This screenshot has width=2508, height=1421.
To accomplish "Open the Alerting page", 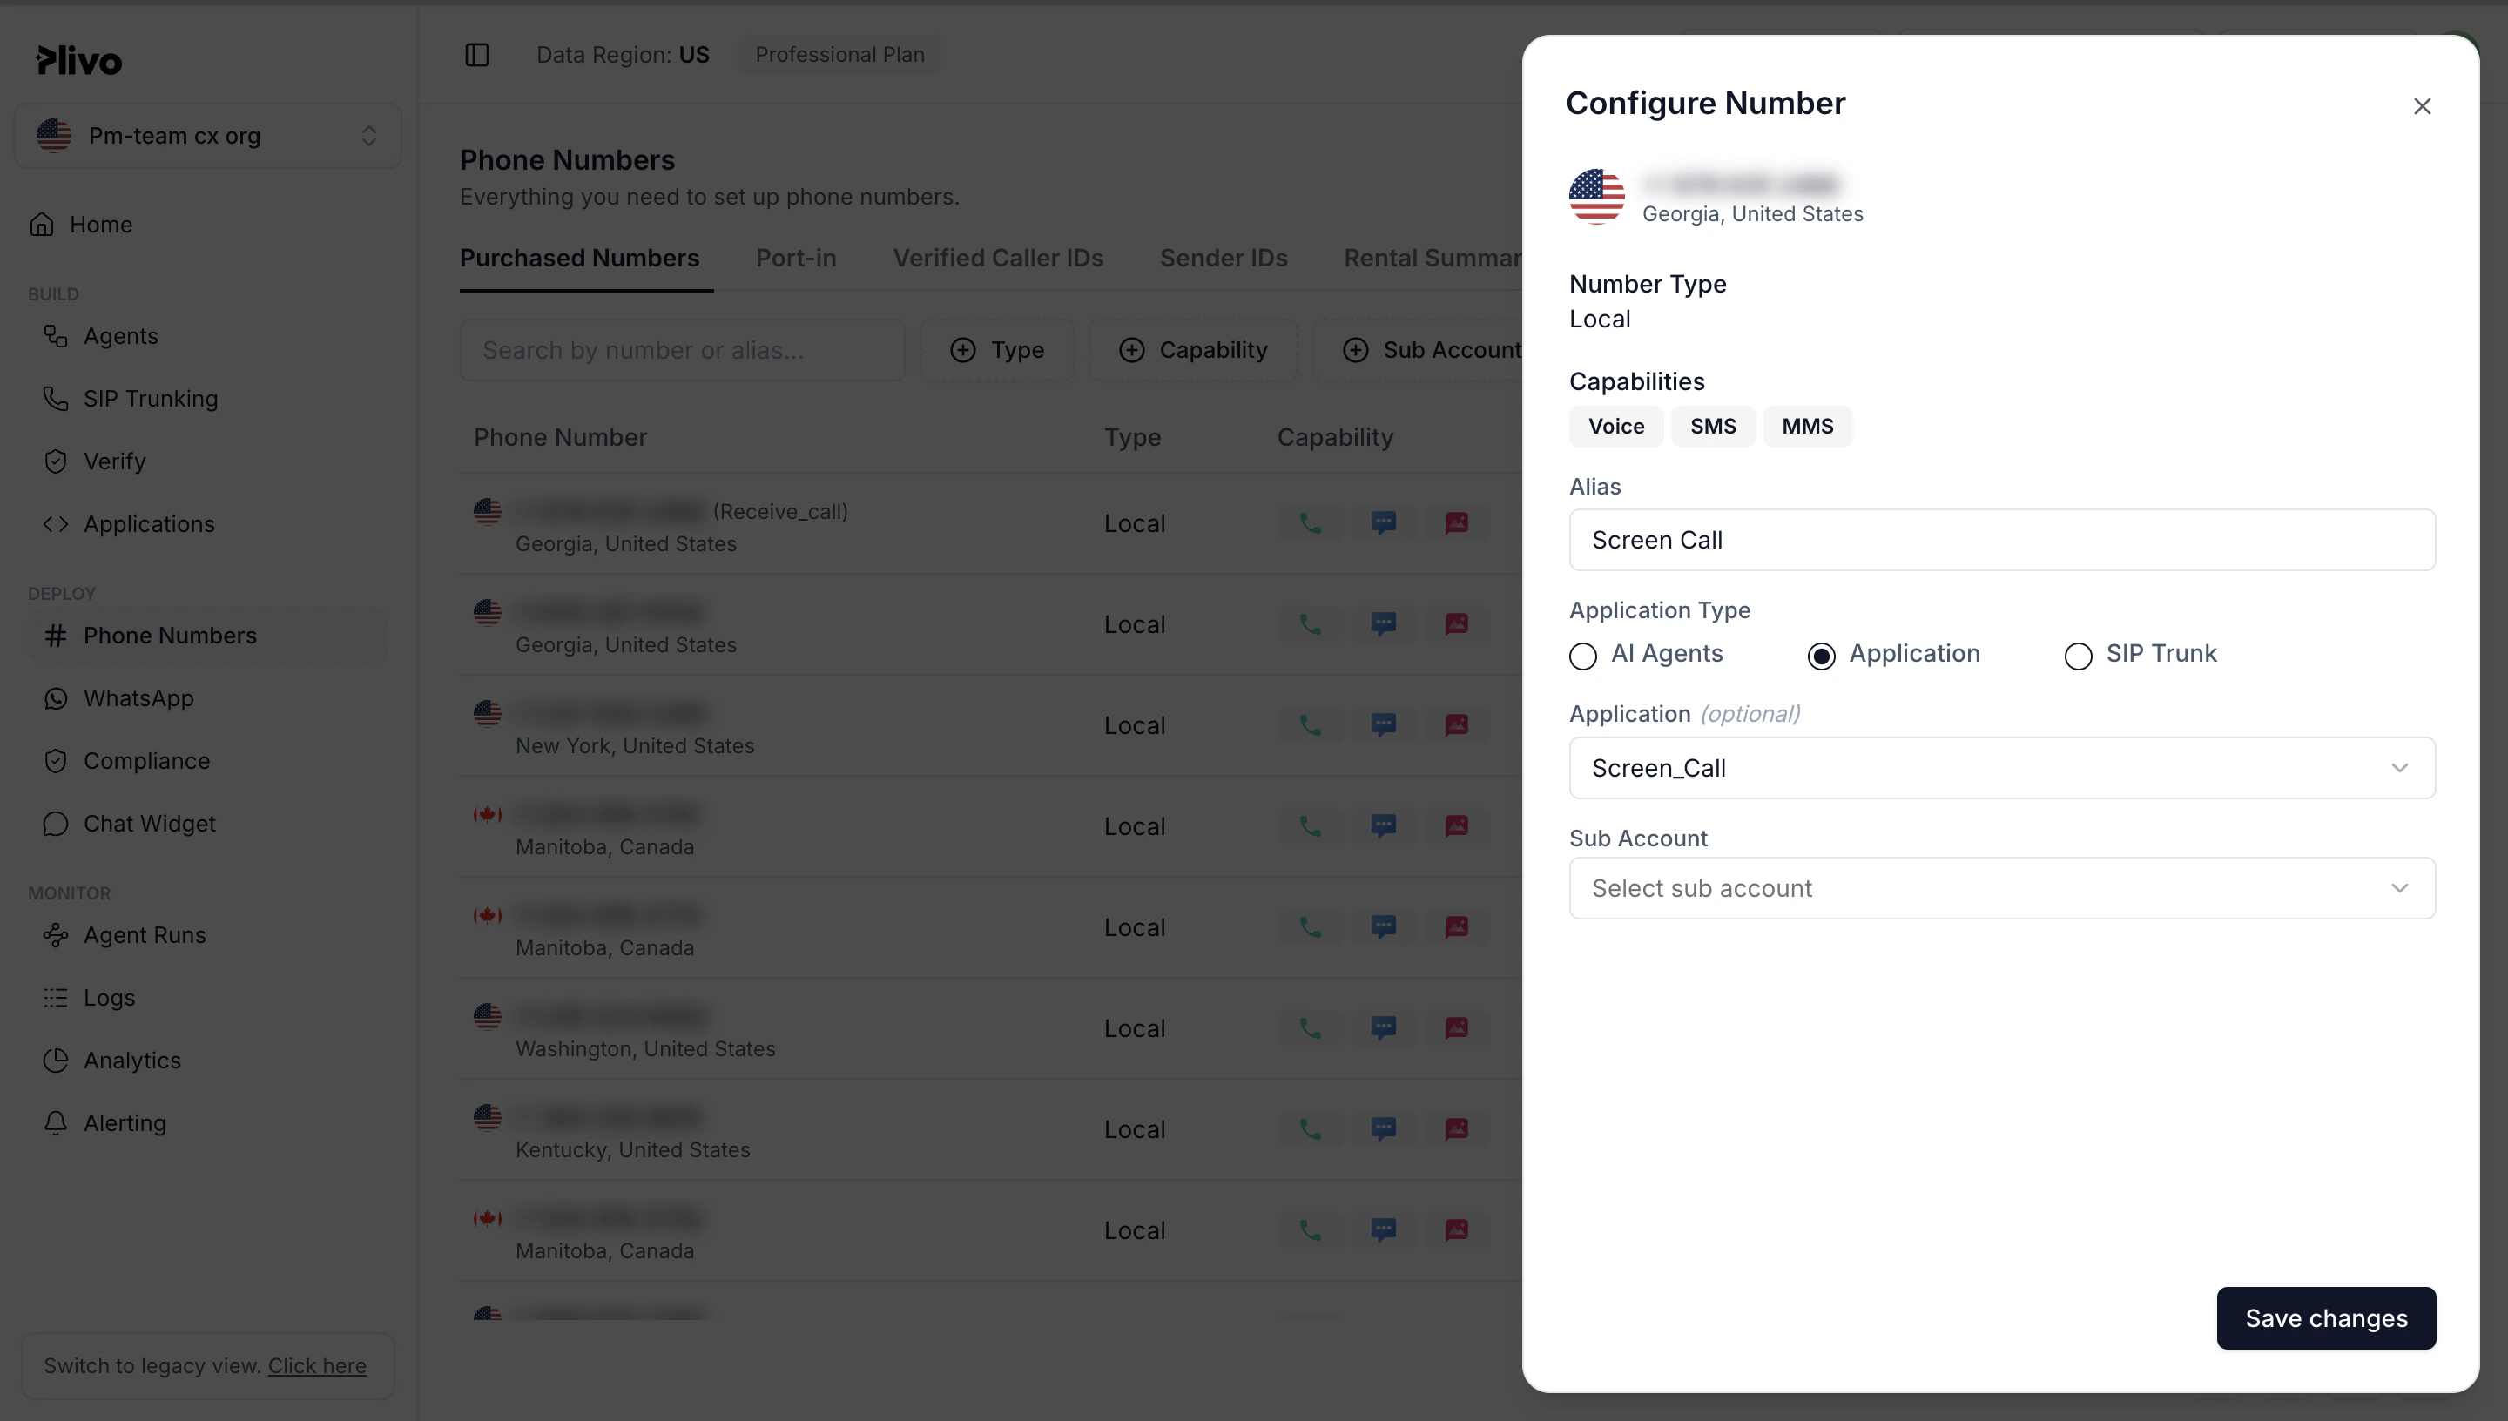I will (208, 1122).
